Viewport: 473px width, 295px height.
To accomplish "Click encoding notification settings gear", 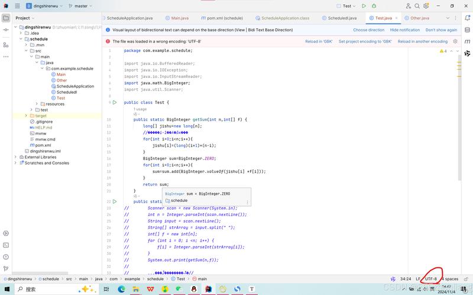I will pyautogui.click(x=455, y=41).
